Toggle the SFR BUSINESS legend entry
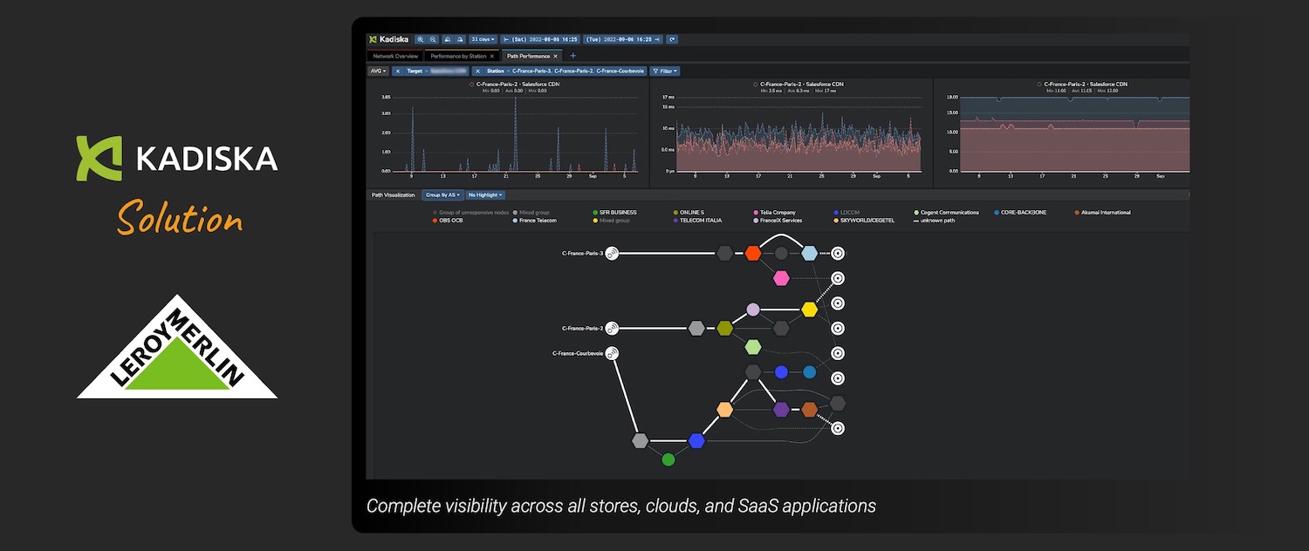The width and height of the screenshot is (1309, 551). (614, 213)
